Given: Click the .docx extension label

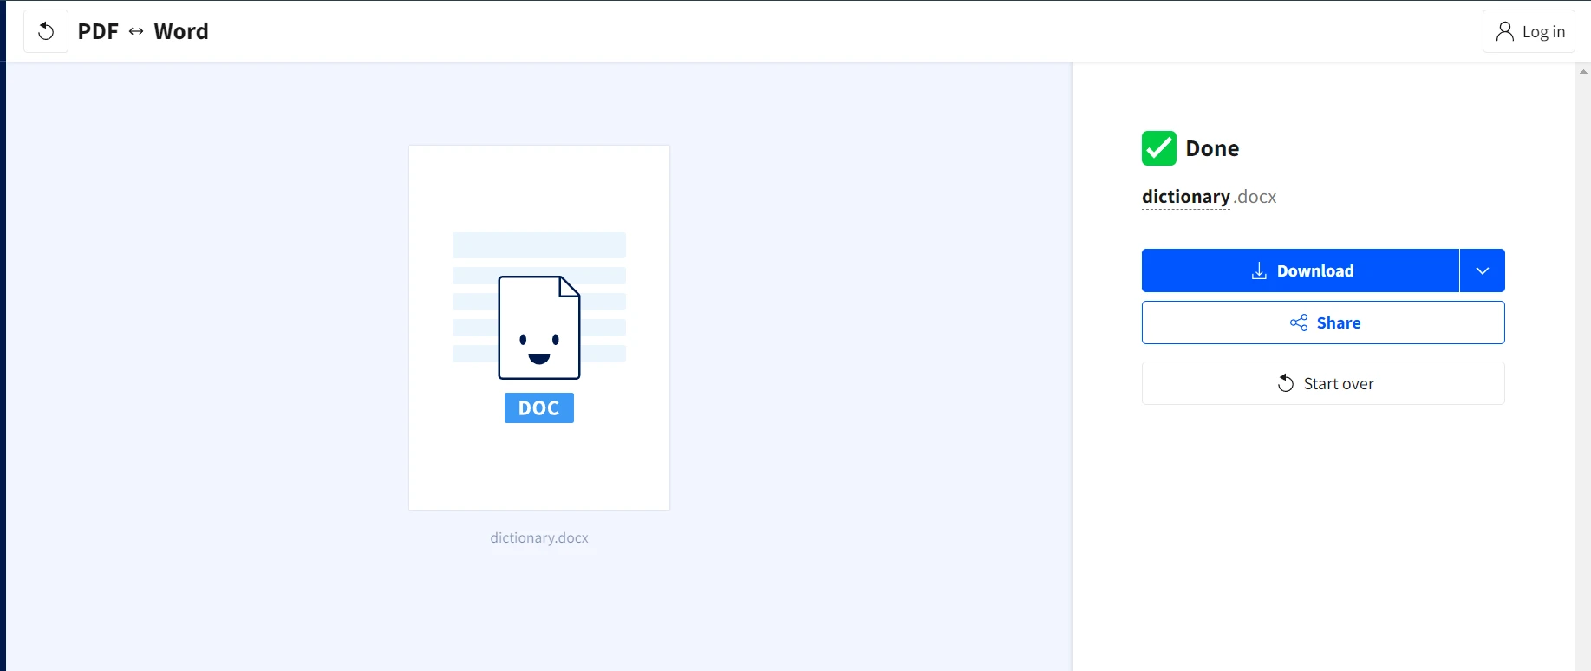Looking at the screenshot, I should click(x=1255, y=197).
